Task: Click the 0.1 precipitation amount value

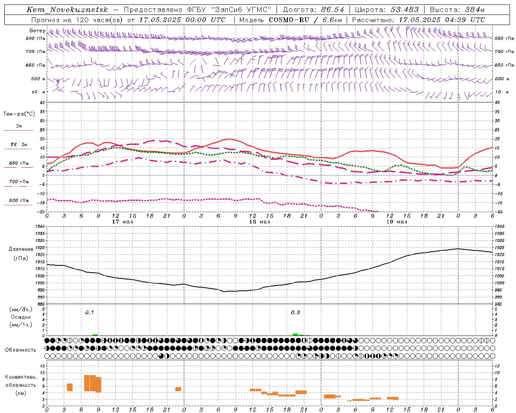Action: 89,312
